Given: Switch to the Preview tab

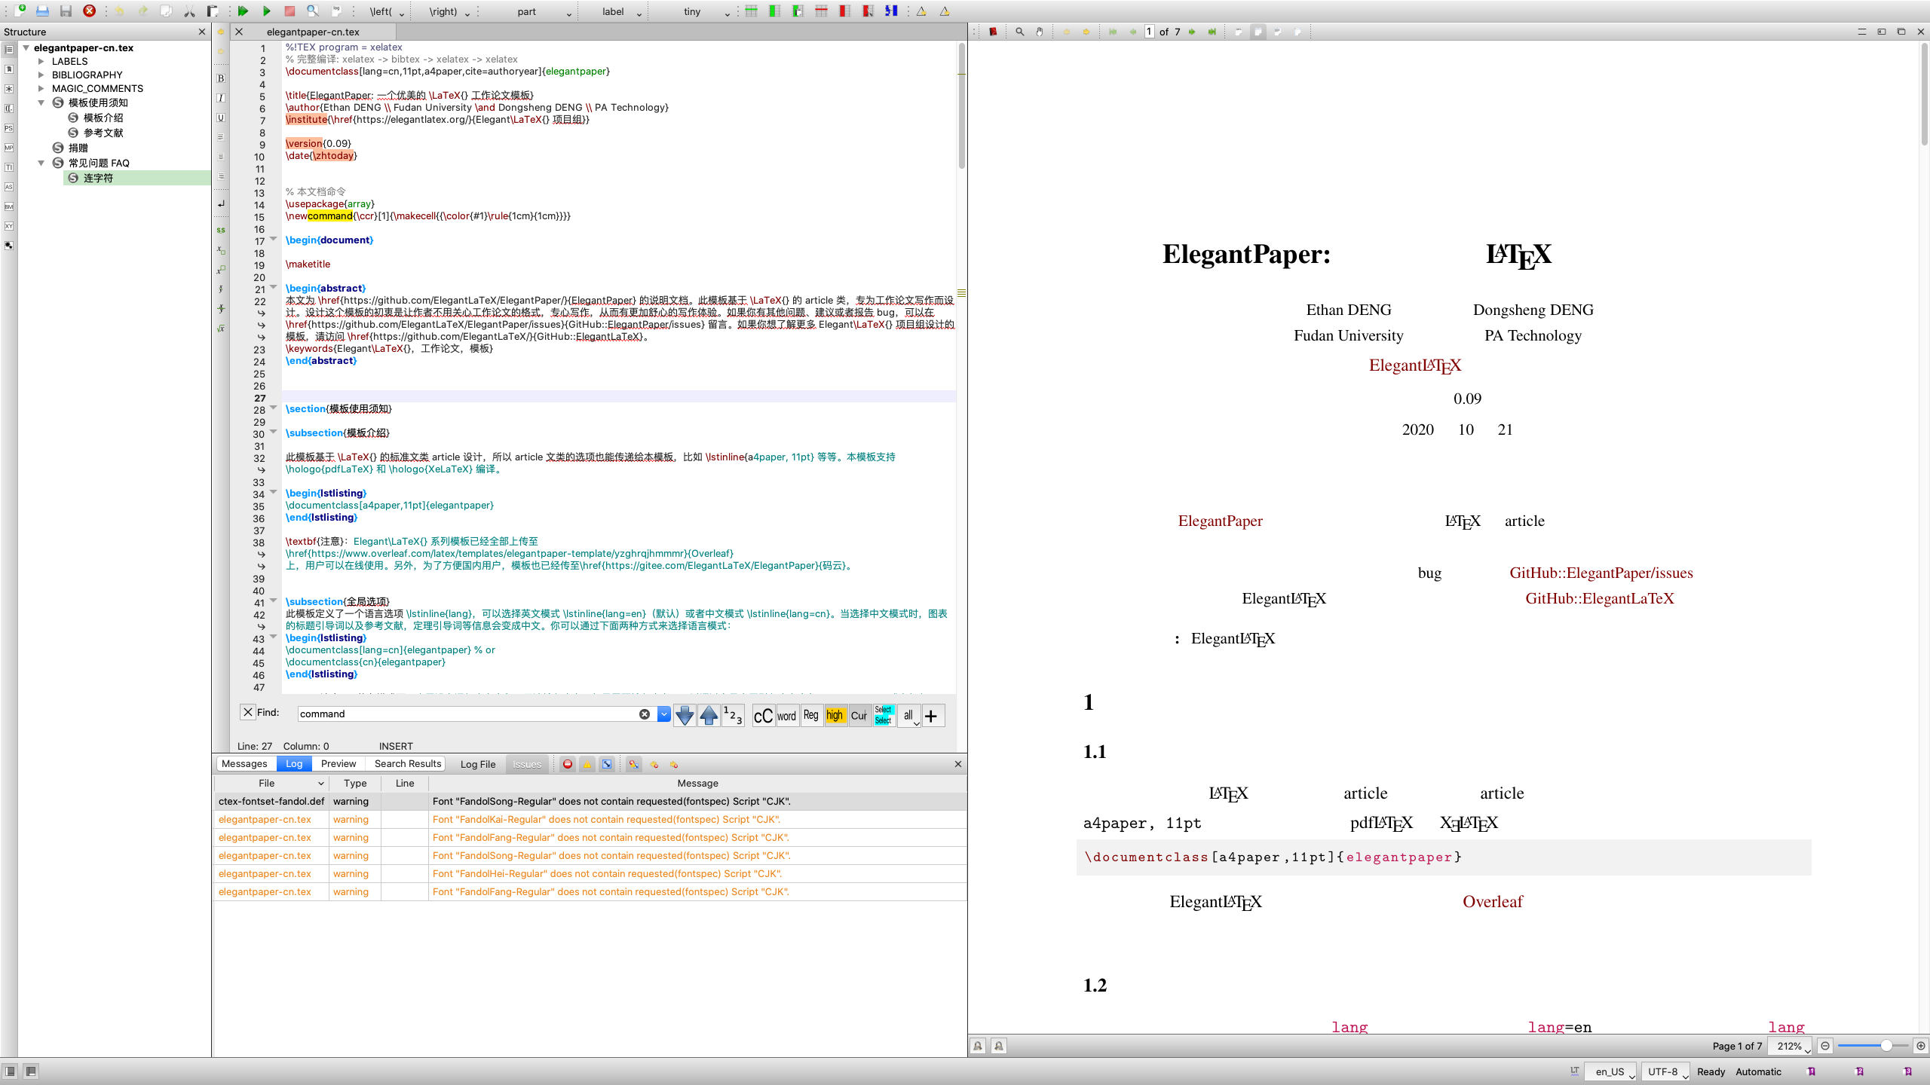Looking at the screenshot, I should pos(339,763).
